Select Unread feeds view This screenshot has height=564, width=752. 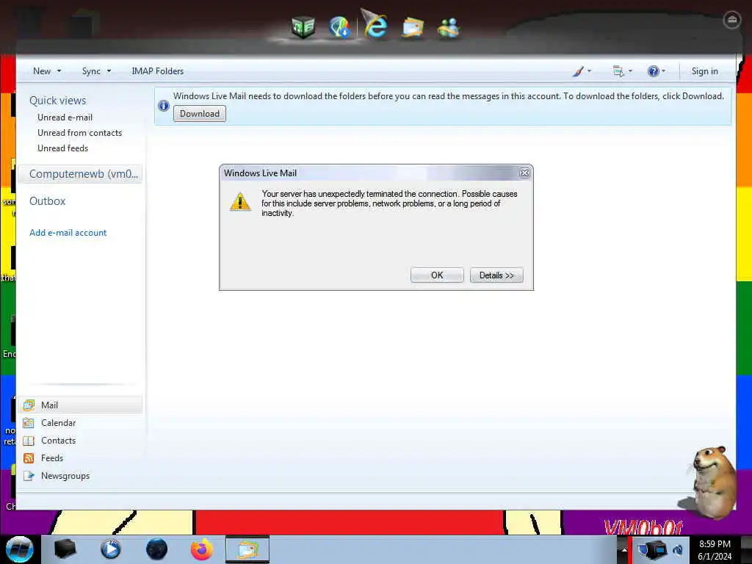pos(63,148)
